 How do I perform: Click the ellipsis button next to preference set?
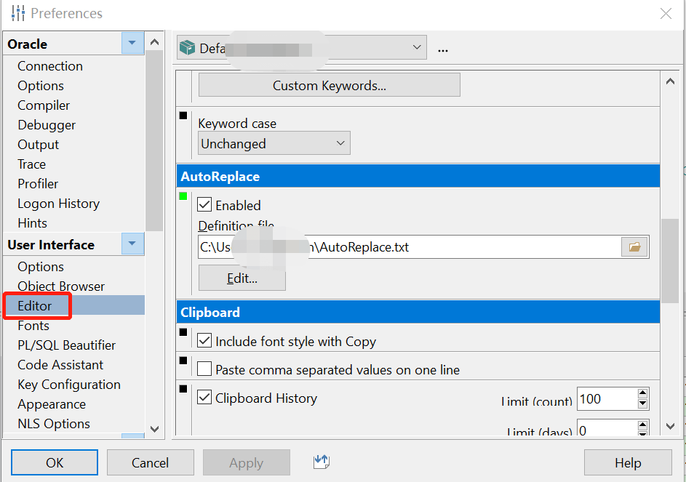[x=443, y=49]
